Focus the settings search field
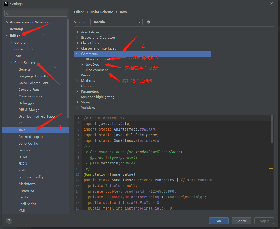280x229 pixels. click(36, 13)
